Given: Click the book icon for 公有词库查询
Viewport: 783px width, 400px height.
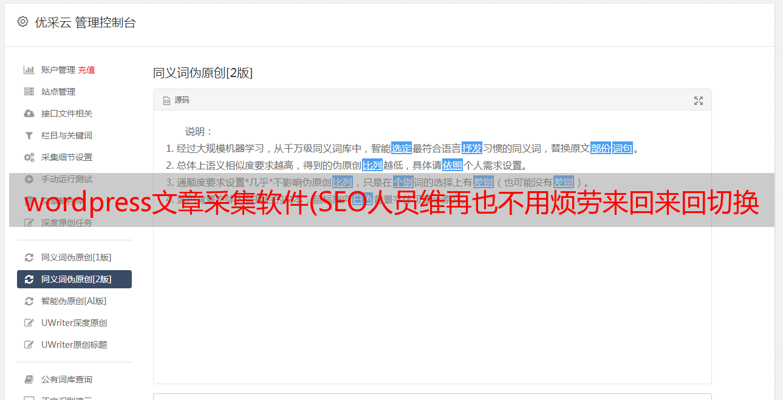Looking at the screenshot, I should (x=29, y=379).
